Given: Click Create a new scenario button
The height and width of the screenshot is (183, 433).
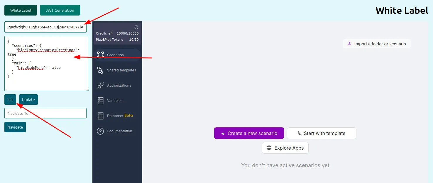Looking at the screenshot, I should pos(249,133).
